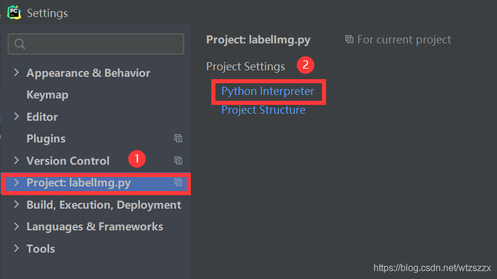Select Version Control settings category
This screenshot has width=497, height=279.
click(x=68, y=161)
